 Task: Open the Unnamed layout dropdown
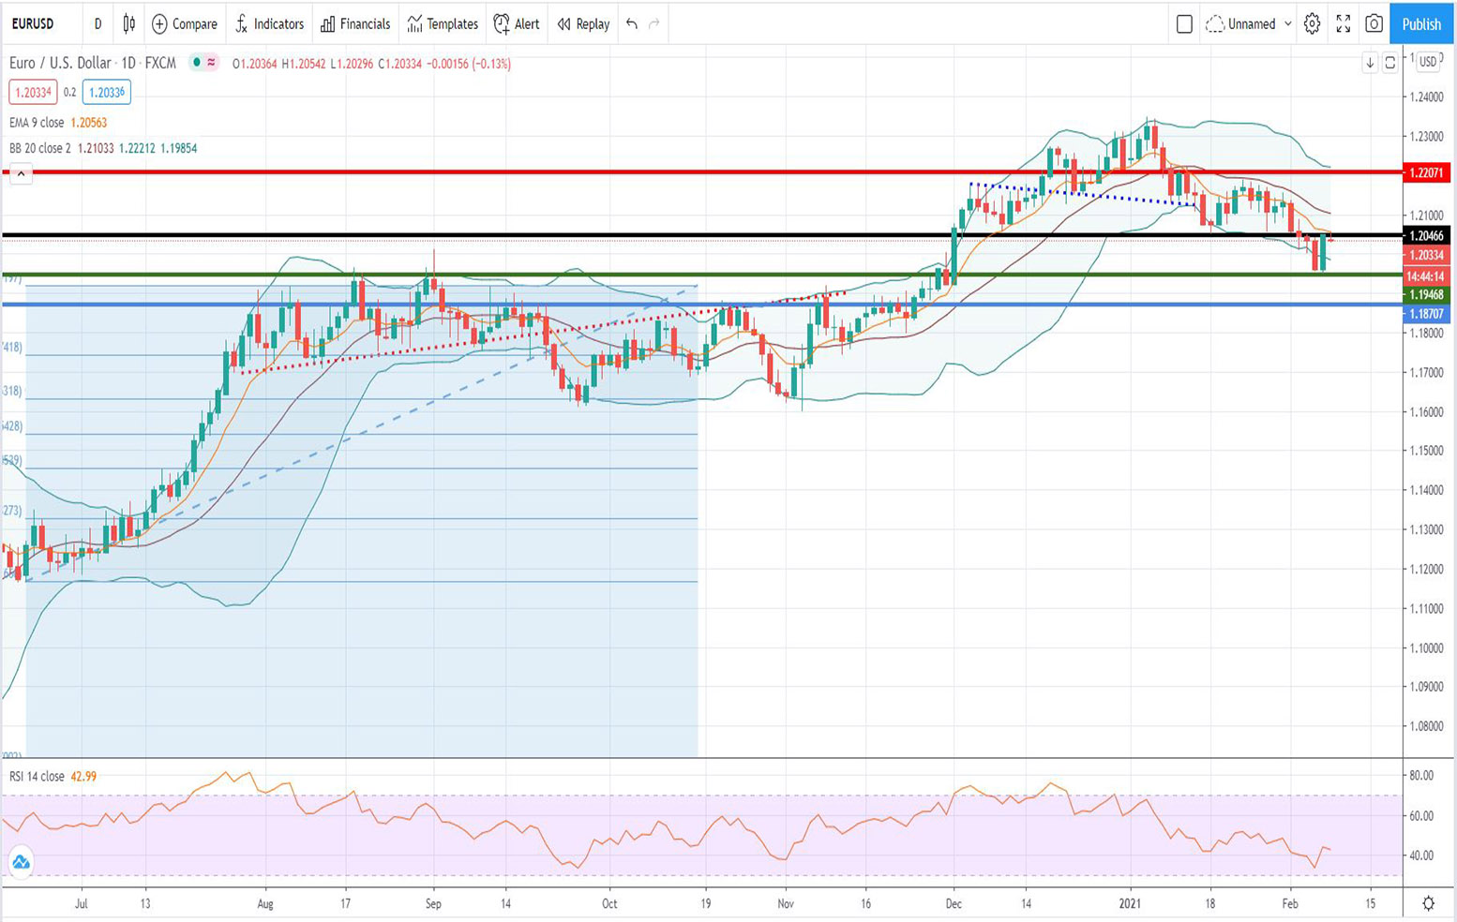(x=1251, y=23)
